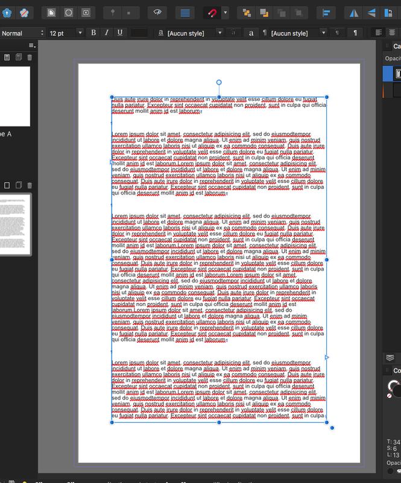Screen dimensions: 401x483
Task: Click the move-to-front arrange icon
Action: 298,13
